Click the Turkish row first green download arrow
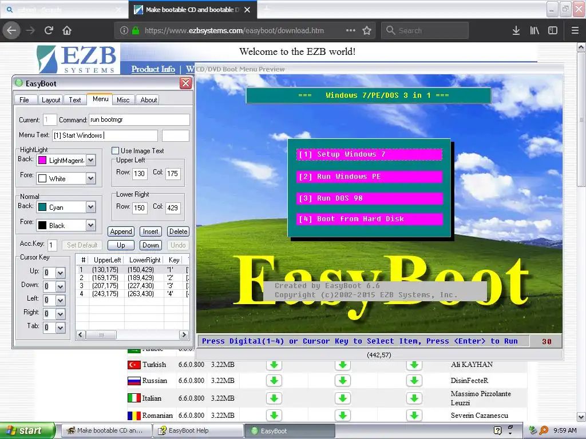 coord(274,365)
